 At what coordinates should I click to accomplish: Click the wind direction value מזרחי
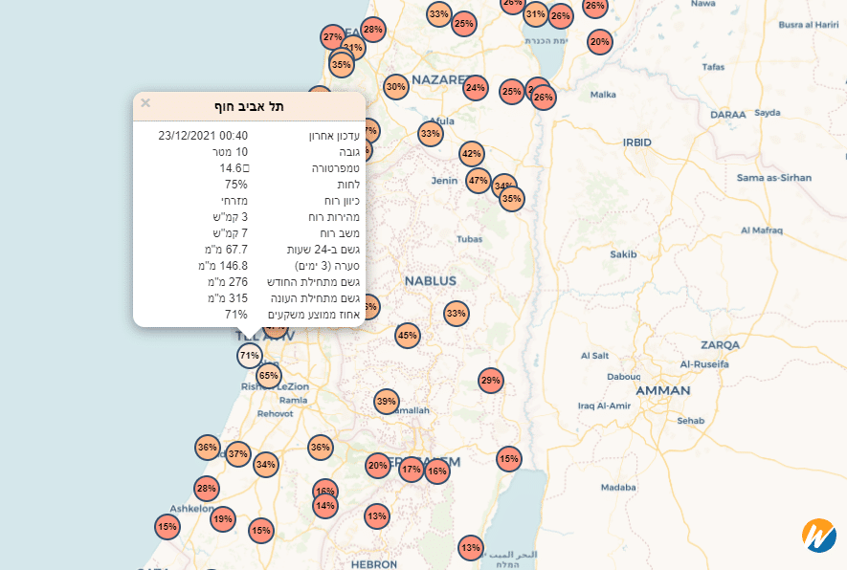234,201
